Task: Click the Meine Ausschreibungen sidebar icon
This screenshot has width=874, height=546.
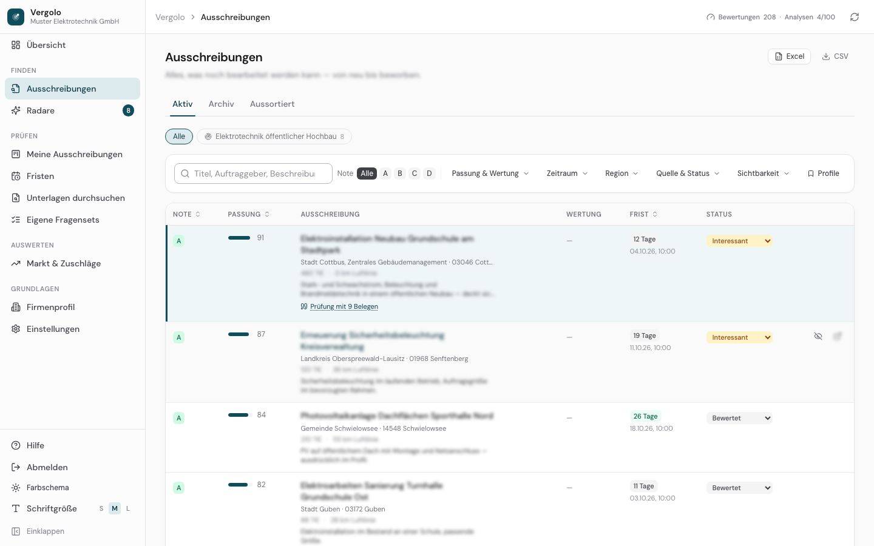Action: pyautogui.click(x=16, y=154)
